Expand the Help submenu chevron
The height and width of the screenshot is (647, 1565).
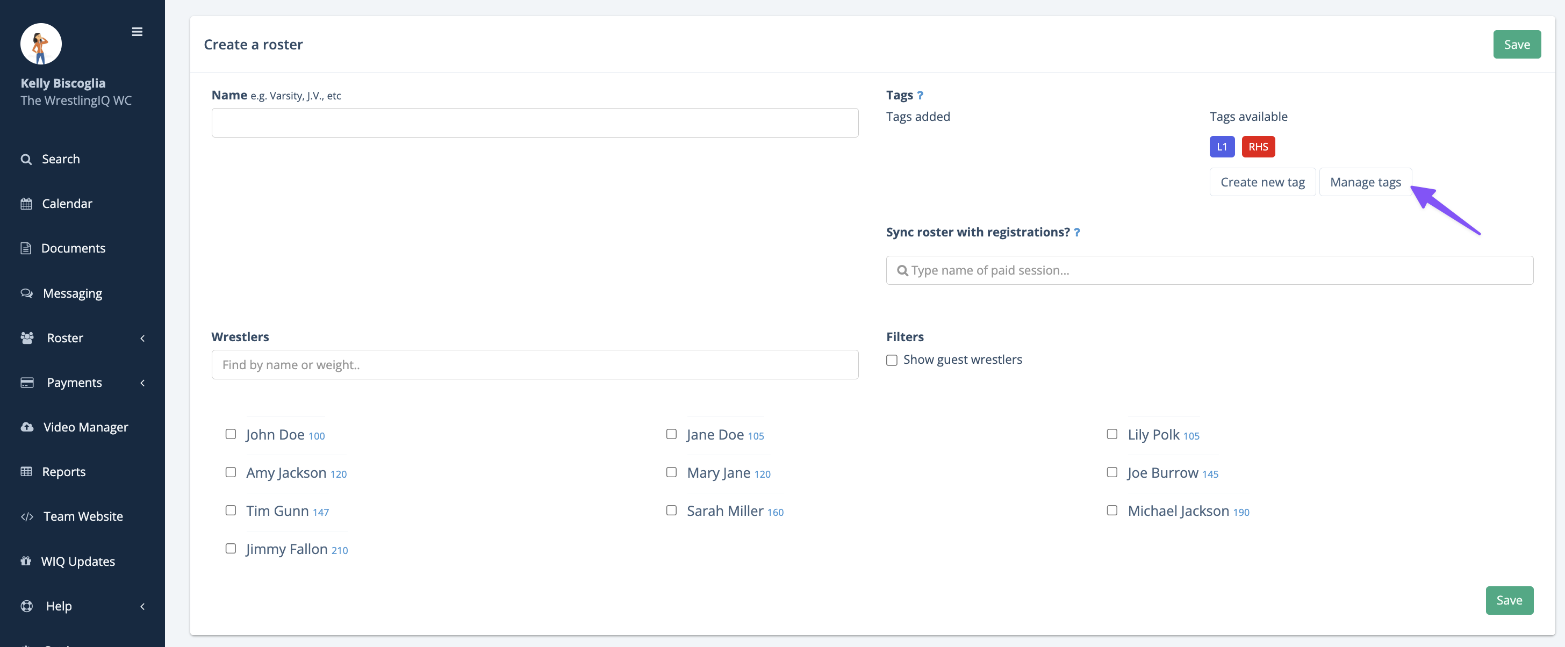click(x=143, y=606)
